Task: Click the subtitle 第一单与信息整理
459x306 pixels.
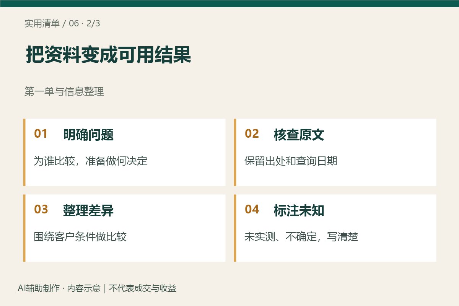Action: tap(64, 92)
